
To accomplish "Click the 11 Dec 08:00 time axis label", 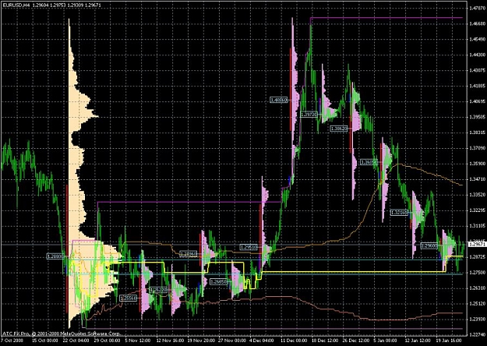I will (292, 340).
